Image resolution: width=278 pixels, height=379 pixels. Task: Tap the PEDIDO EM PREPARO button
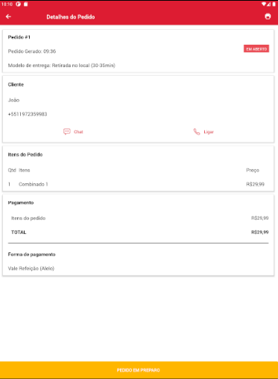pos(139,370)
